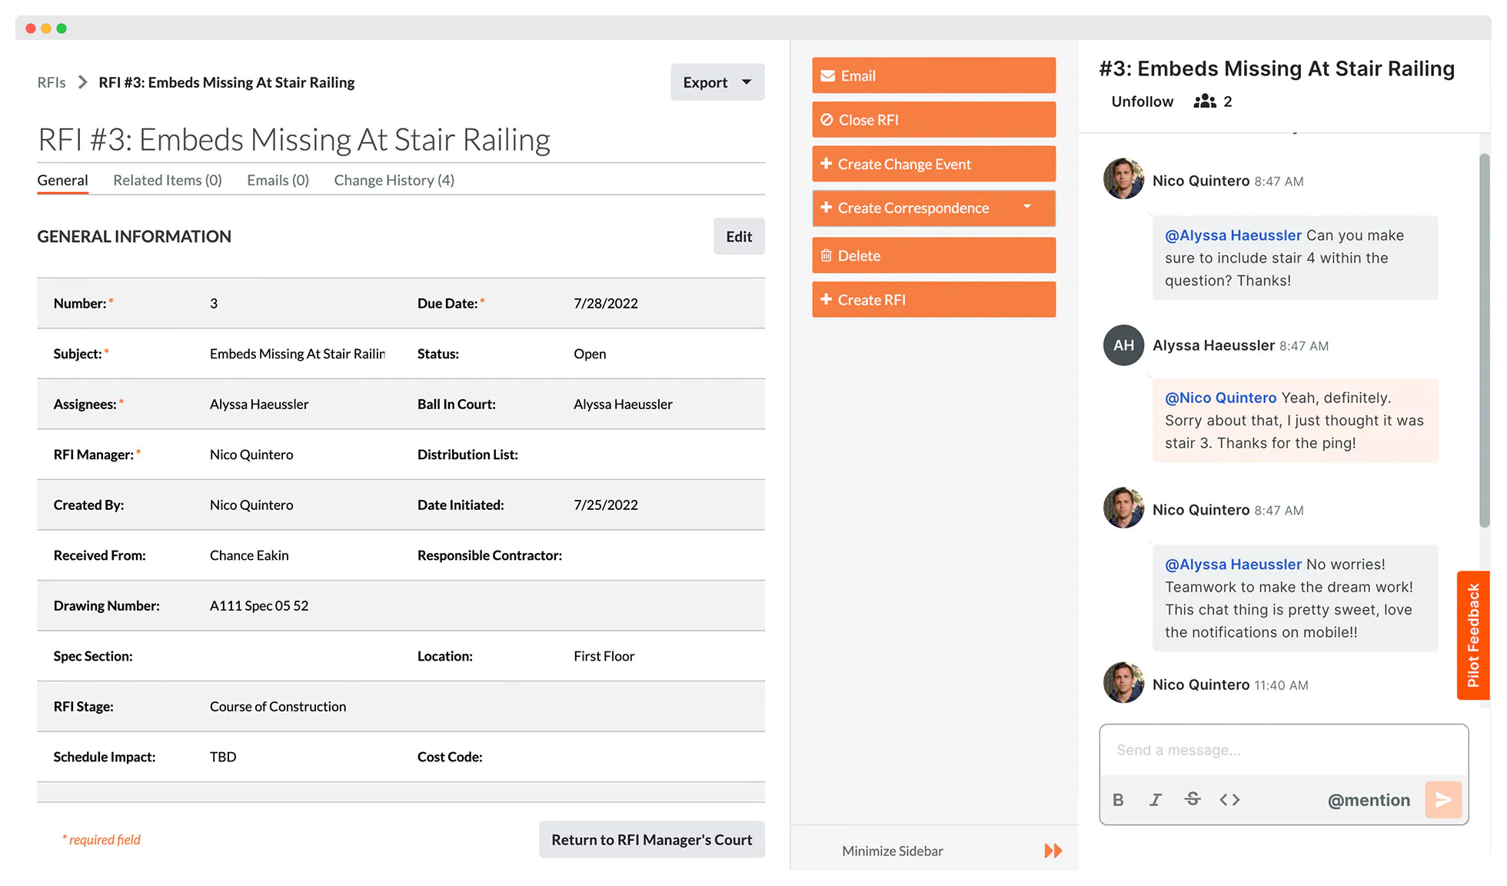Image resolution: width=1507 pixels, height=886 pixels.
Task: Collapse sidebar with double-arrow icon
Action: pyautogui.click(x=1053, y=851)
